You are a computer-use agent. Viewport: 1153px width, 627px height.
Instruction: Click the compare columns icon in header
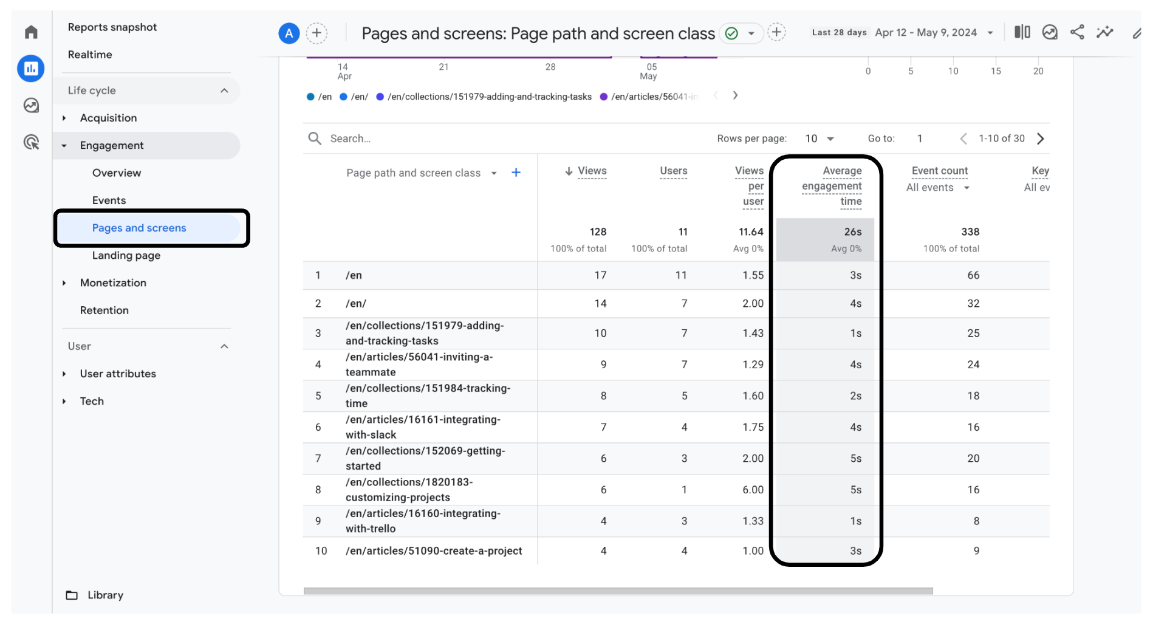click(x=1022, y=32)
